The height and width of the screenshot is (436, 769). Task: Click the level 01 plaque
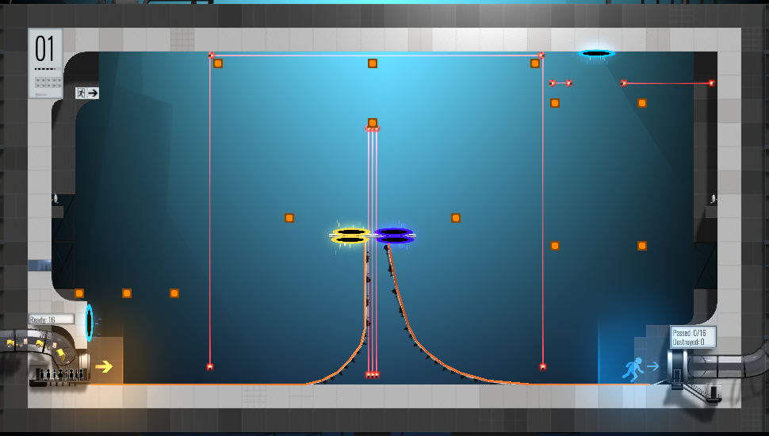pos(46,63)
